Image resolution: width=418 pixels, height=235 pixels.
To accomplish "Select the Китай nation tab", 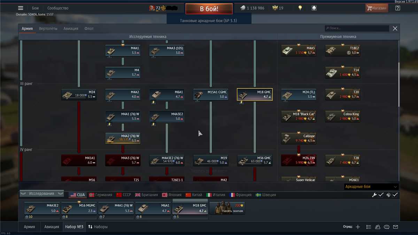I will coord(194,195).
